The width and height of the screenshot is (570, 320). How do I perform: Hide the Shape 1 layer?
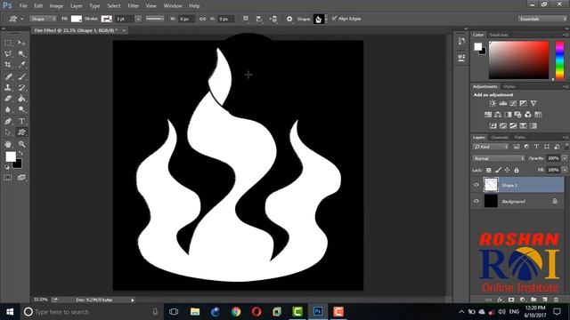tap(476, 185)
